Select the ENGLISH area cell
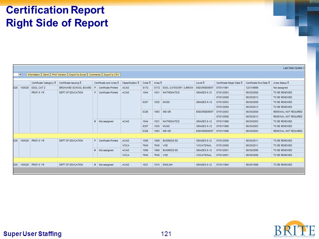This screenshot has width=319, height=239. 178,165
